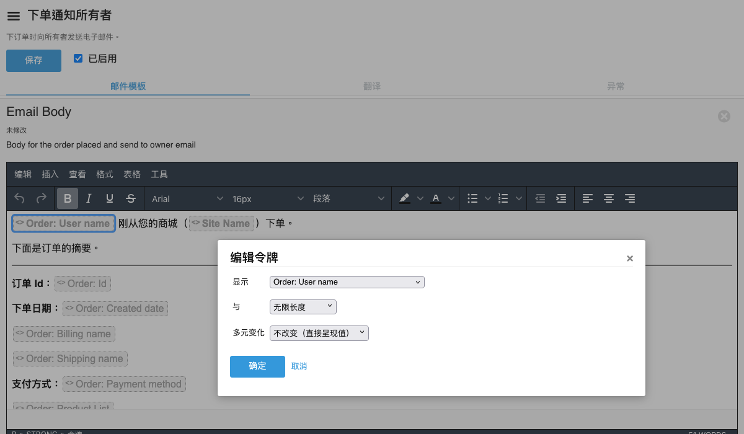744x434 pixels.
Task: Switch to the 翻译 tab
Action: click(372, 86)
